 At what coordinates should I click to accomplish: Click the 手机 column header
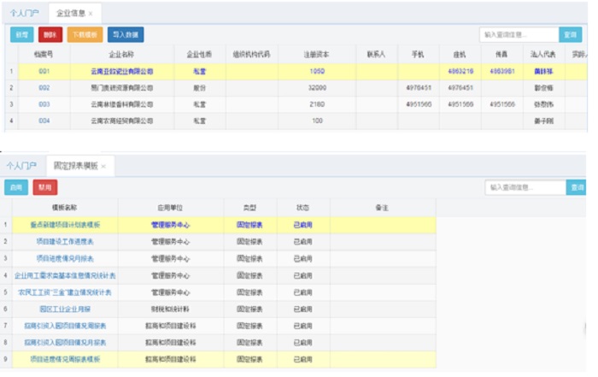(x=418, y=55)
